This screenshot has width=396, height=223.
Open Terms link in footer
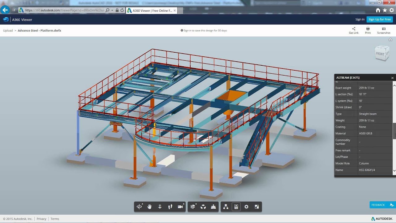pyautogui.click(x=55, y=219)
